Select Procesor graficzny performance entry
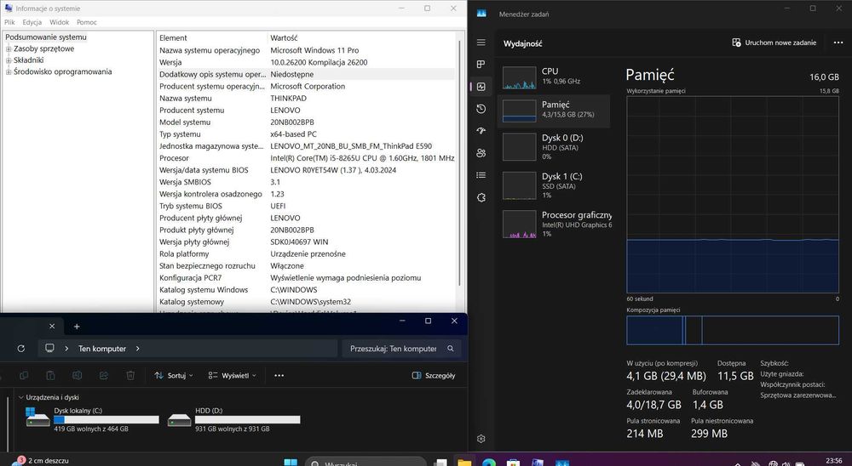852x466 pixels. pos(555,224)
